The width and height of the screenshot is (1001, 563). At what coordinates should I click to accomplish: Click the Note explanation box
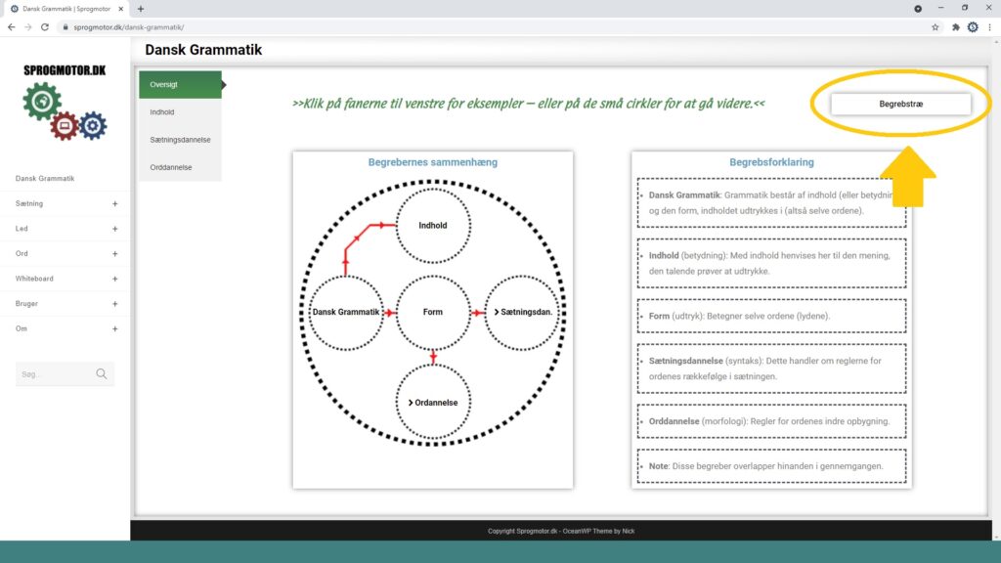point(771,466)
